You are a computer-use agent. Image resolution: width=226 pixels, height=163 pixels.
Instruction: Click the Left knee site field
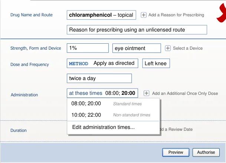(155, 63)
